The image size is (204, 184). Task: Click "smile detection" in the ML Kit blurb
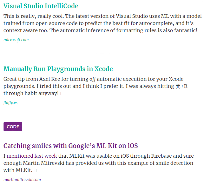coord(177,163)
